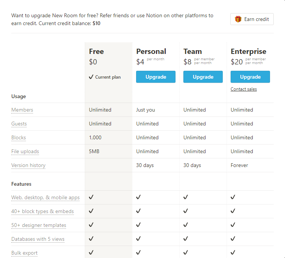Screen dimensions: 285x258
Task: Click Web, desktop, & mobile apps label
Action: (45, 197)
